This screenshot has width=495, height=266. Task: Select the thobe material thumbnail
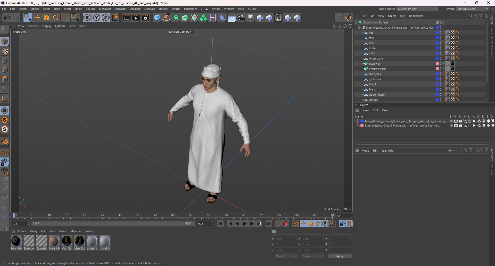point(92,241)
